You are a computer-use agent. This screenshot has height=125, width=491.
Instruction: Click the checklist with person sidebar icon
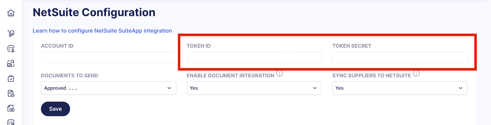(x=11, y=49)
